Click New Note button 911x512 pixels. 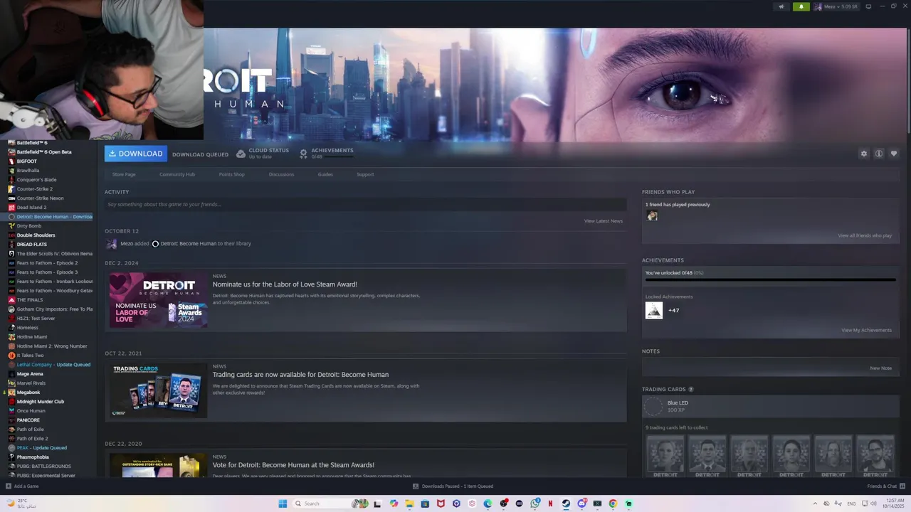coord(880,368)
